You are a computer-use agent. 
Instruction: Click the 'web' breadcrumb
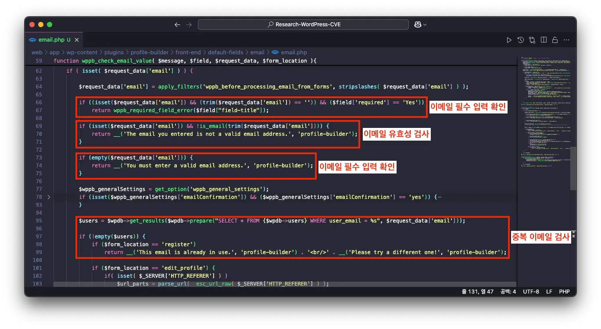coord(37,53)
